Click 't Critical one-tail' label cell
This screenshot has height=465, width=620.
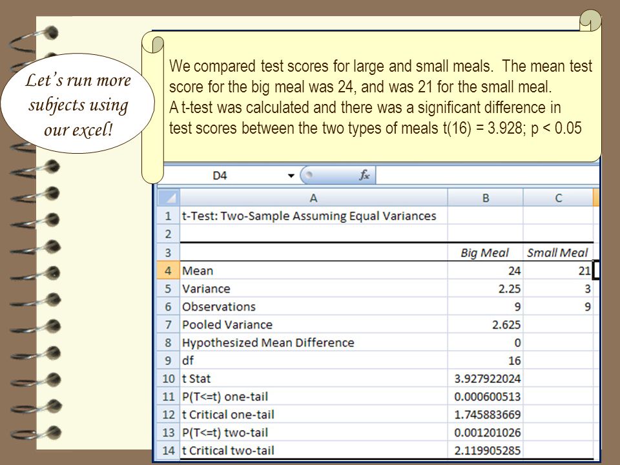click(x=314, y=415)
